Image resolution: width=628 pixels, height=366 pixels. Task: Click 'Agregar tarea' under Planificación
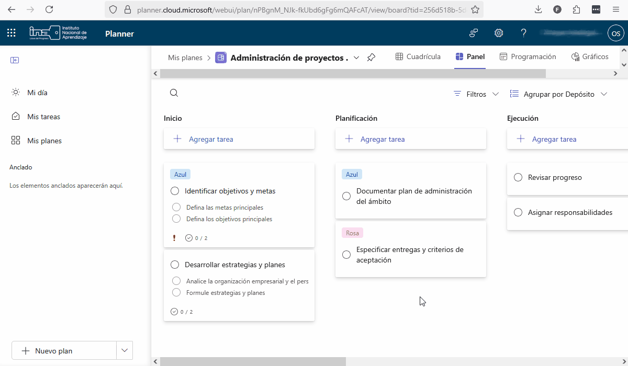click(382, 139)
